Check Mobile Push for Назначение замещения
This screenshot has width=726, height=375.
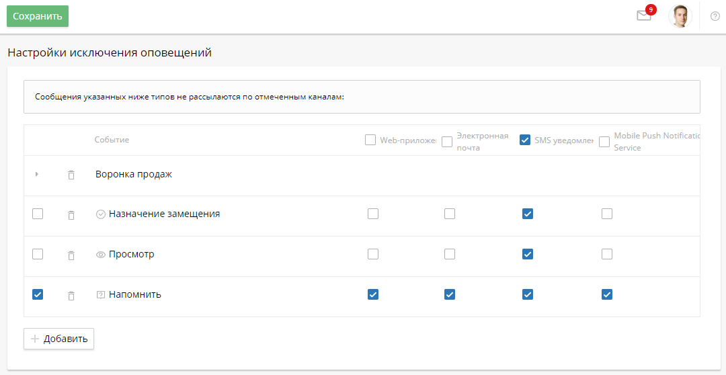tap(607, 214)
